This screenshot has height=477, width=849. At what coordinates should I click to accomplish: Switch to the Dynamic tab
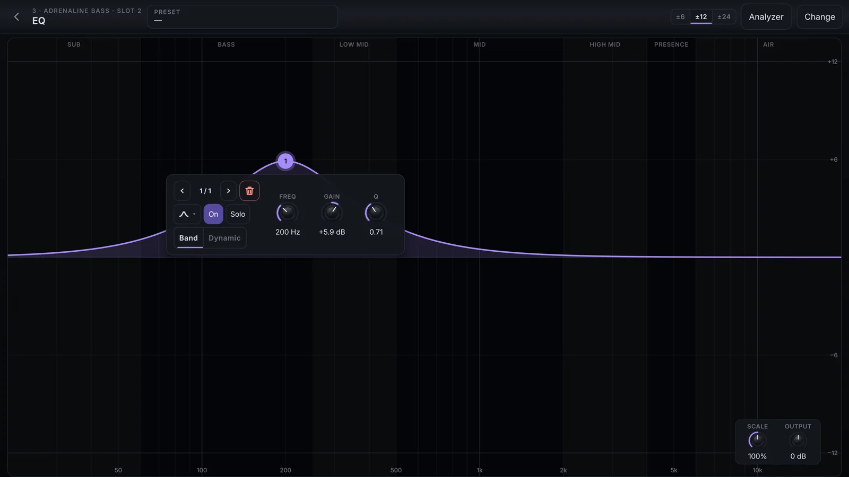pyautogui.click(x=224, y=238)
